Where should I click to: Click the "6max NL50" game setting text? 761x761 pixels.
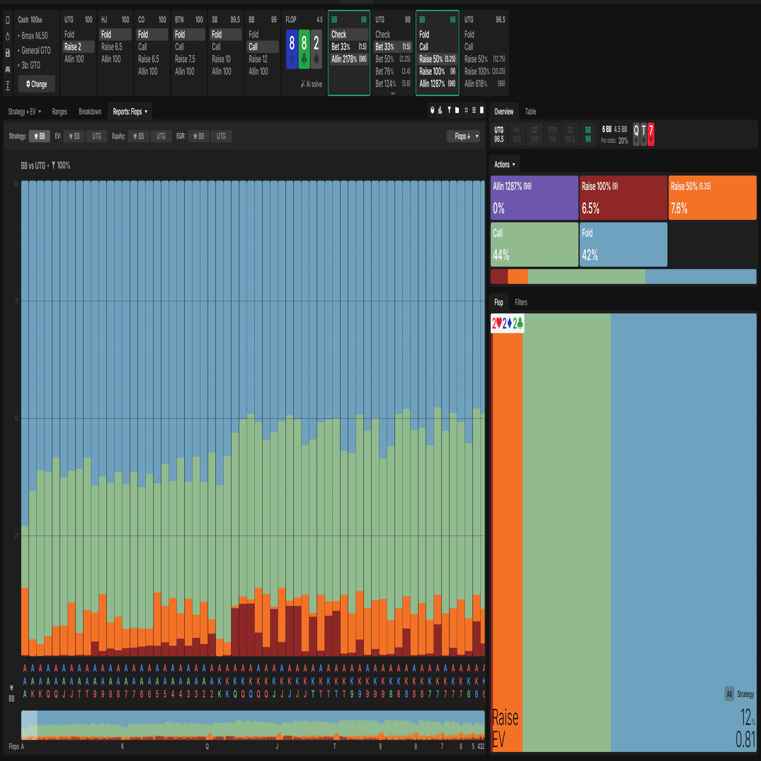[34, 36]
